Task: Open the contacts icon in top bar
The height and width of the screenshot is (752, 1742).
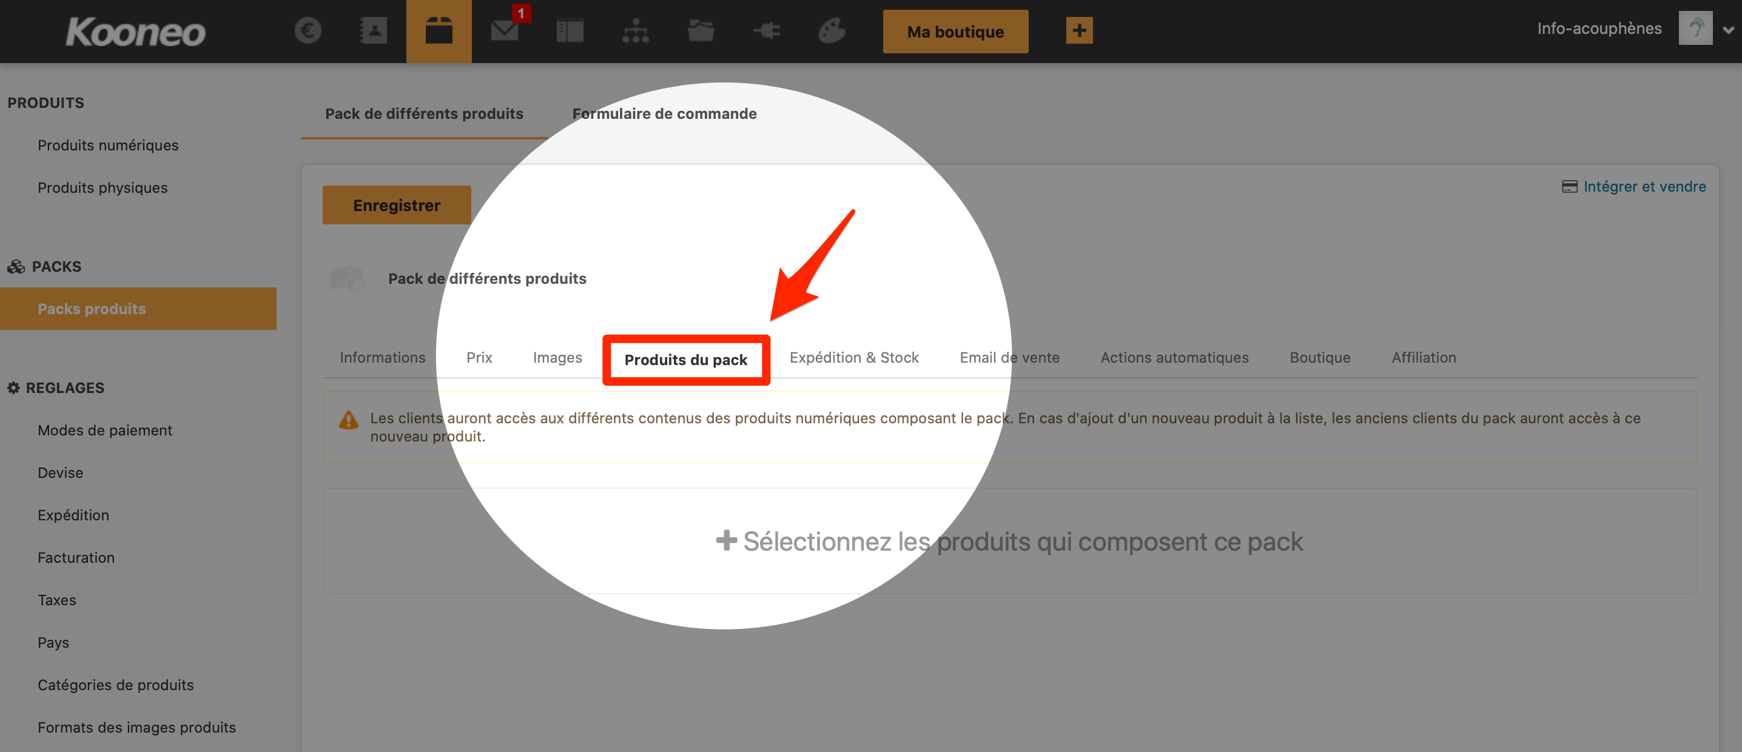Action: [x=373, y=31]
